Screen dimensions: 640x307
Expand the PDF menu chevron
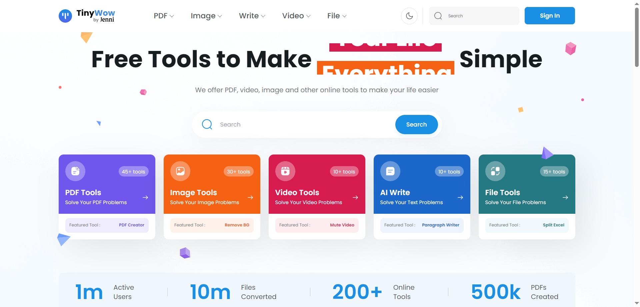[x=172, y=16]
